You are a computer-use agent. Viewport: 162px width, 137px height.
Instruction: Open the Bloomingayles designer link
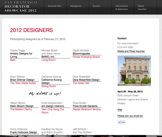(81, 54)
